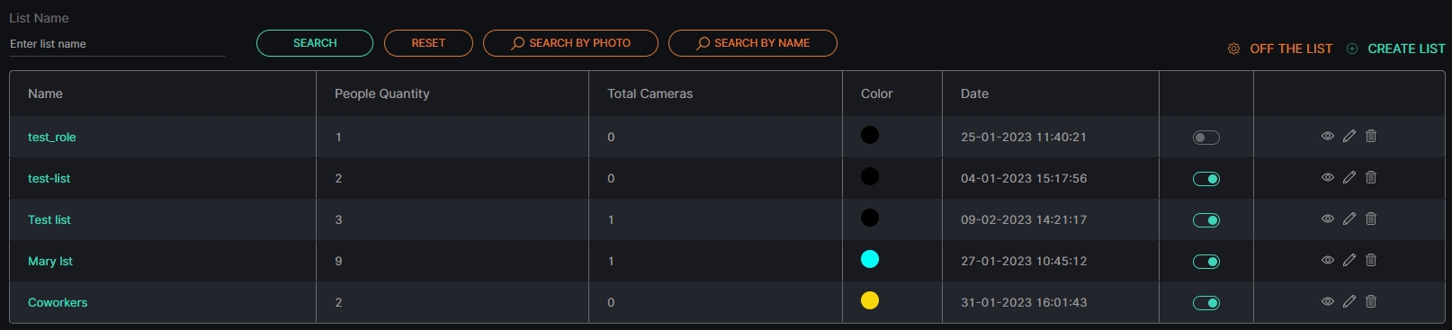This screenshot has width=1452, height=330.
Task: Edit the test-list row with pencil icon
Action: [x=1349, y=177]
